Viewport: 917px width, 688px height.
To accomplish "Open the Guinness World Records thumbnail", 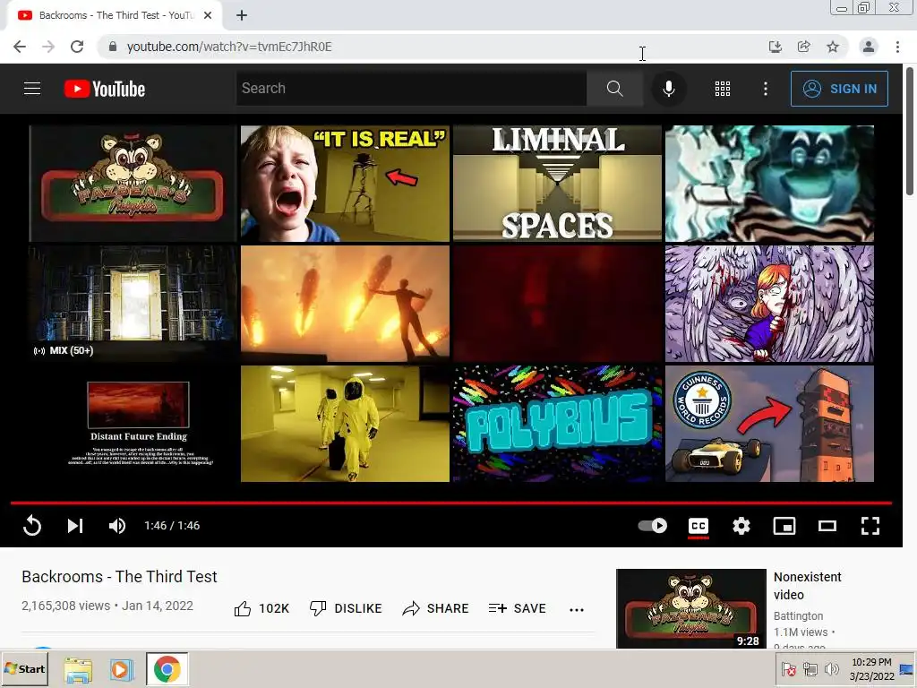I will coord(769,424).
